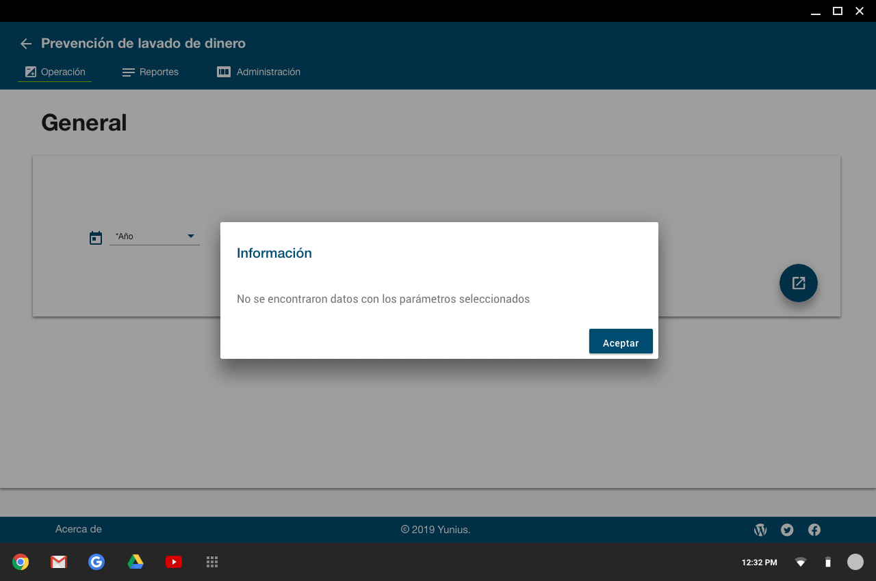
Task: Open the Acerca de link
Action: (x=79, y=529)
